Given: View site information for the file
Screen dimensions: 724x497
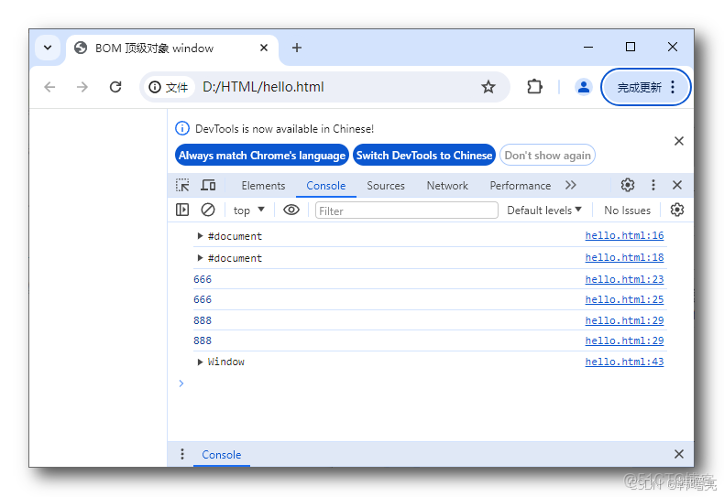Looking at the screenshot, I should click(169, 87).
